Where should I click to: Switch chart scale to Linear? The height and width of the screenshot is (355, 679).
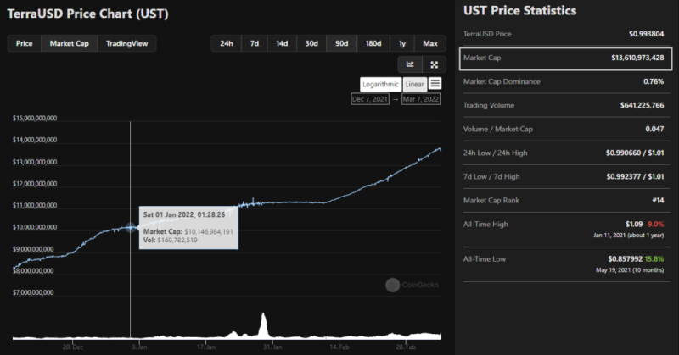(x=414, y=84)
